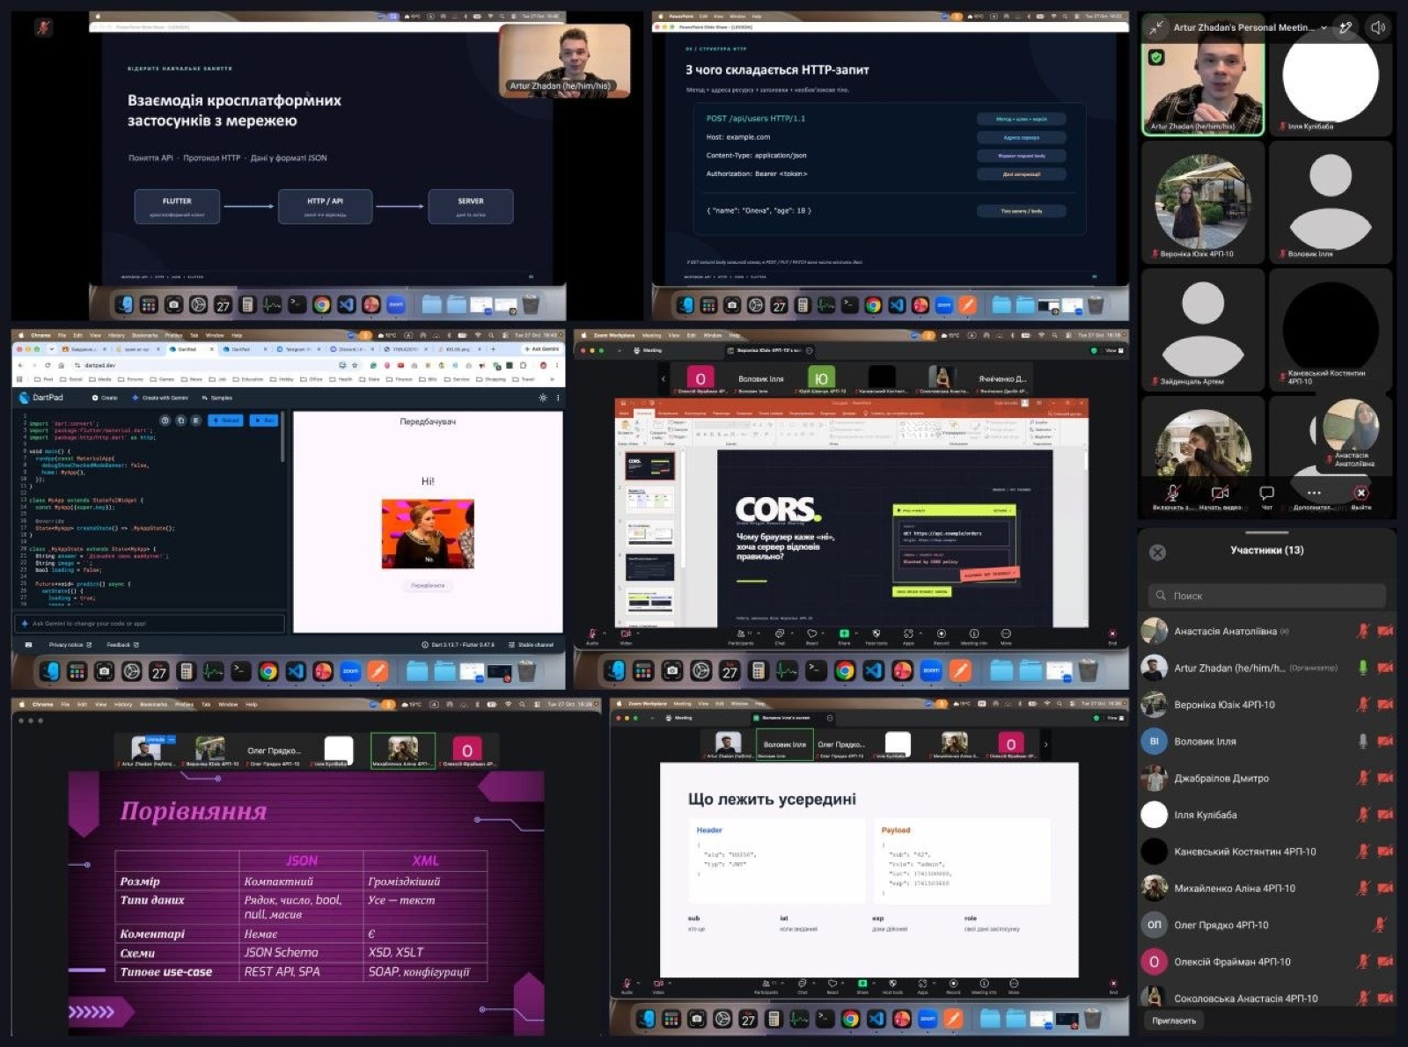Toggle Artur Zhadan's green microphone in participants
The width and height of the screenshot is (1408, 1047).
(x=1363, y=668)
